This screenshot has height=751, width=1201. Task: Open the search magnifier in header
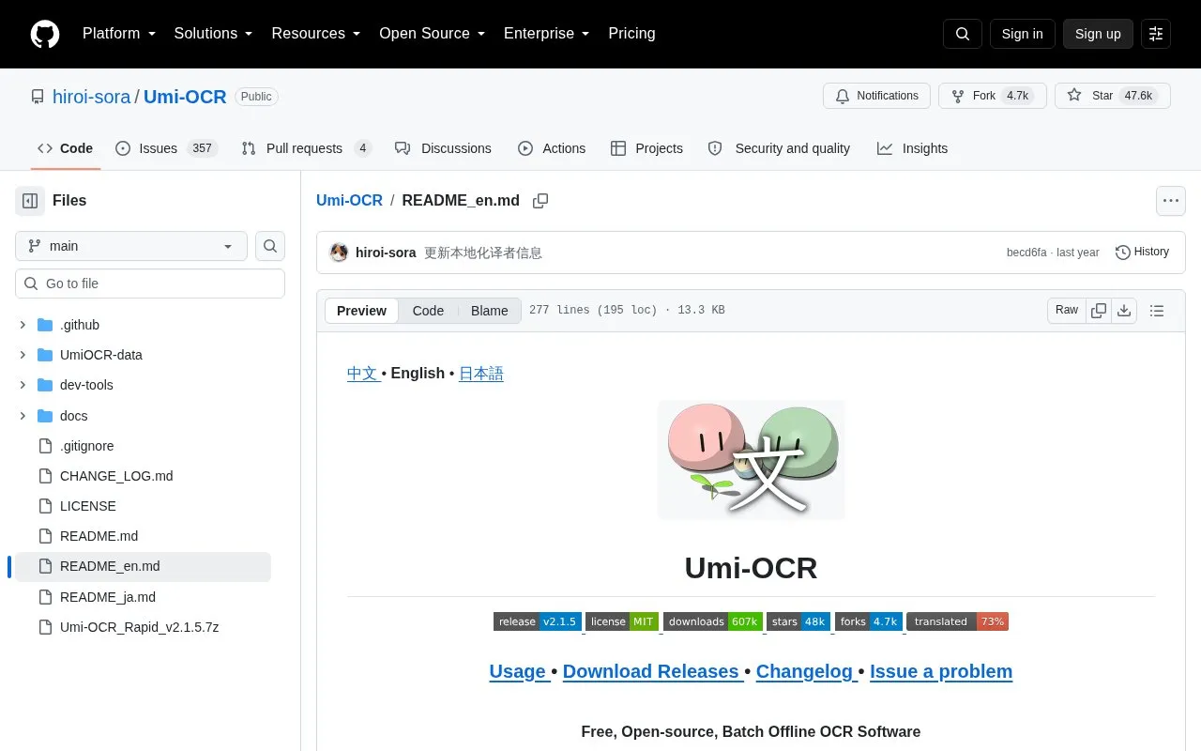[963, 34]
